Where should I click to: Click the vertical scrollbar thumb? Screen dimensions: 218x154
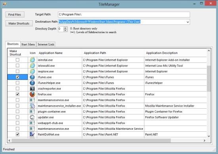point(208,79)
